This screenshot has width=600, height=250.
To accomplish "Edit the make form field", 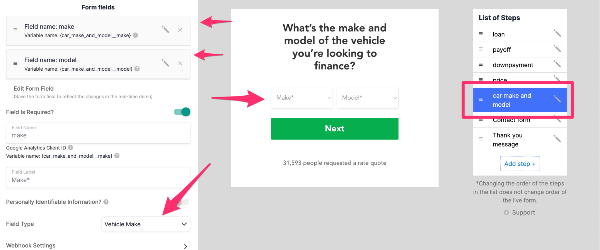I will 166,30.
